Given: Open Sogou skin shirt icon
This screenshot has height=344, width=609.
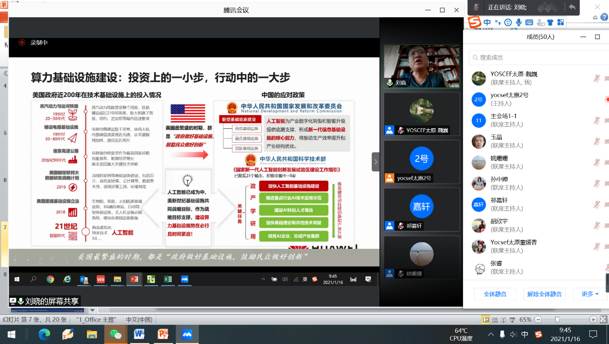Looking at the screenshot, I should (550, 22).
